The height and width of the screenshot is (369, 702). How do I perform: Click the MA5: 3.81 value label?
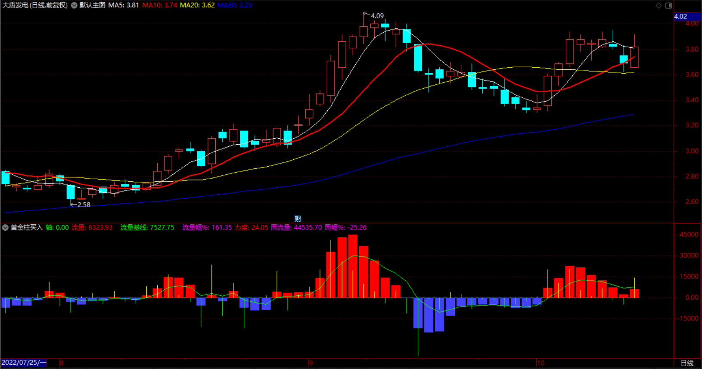click(x=124, y=5)
